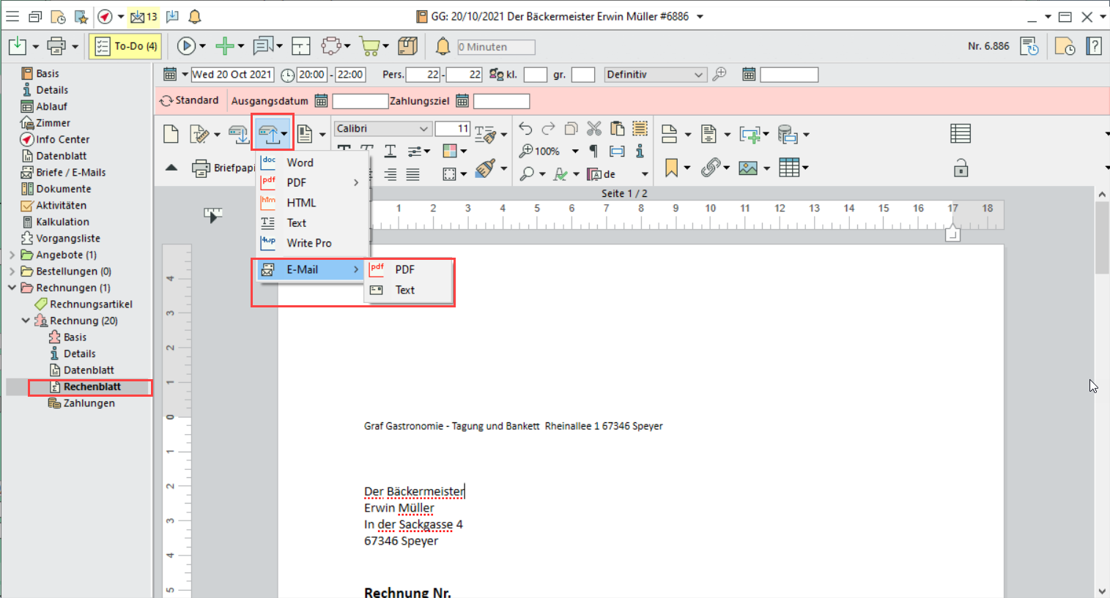The image size is (1110, 598).
Task: Open the help question mark icon
Action: tap(1094, 46)
